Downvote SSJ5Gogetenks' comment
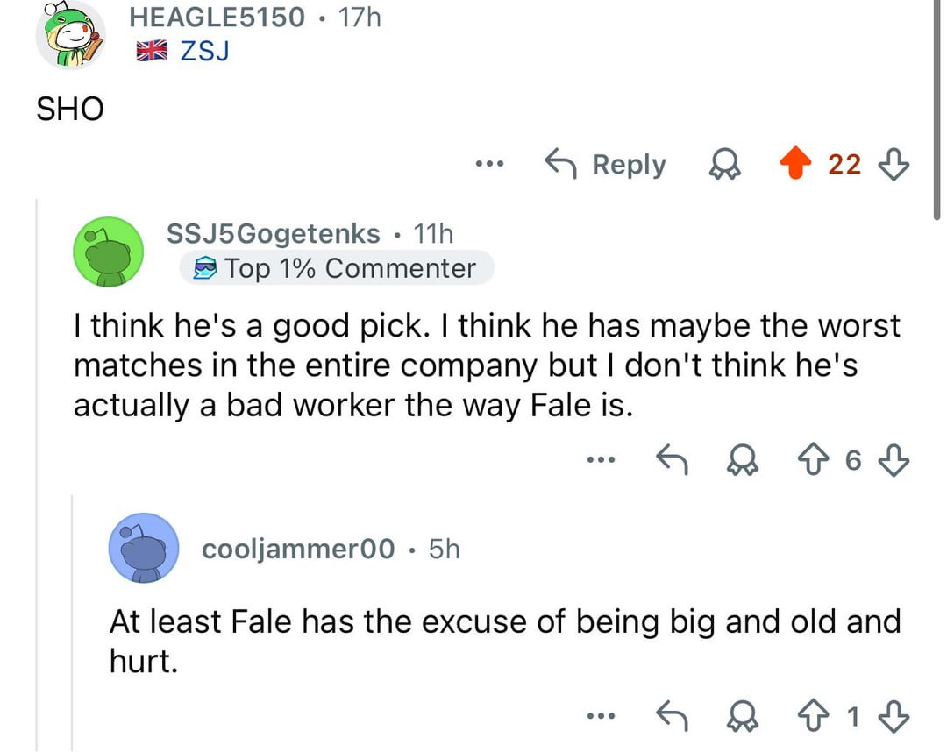This screenshot has width=947, height=752. coord(894,460)
